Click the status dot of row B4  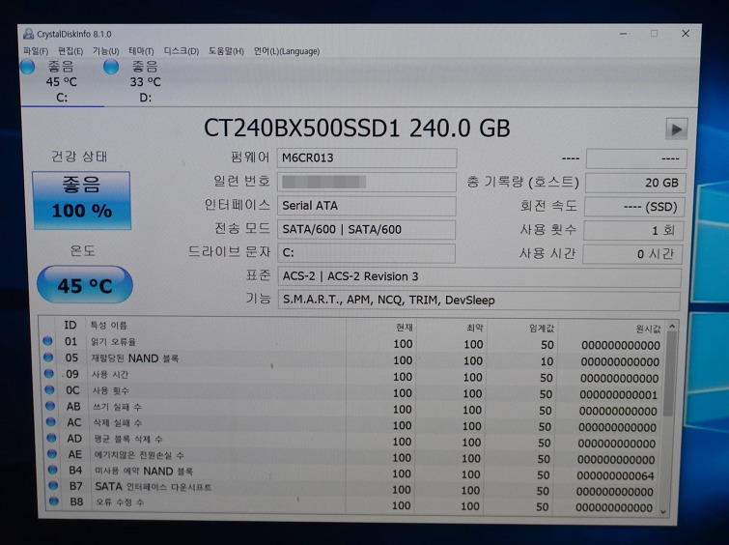(52, 470)
